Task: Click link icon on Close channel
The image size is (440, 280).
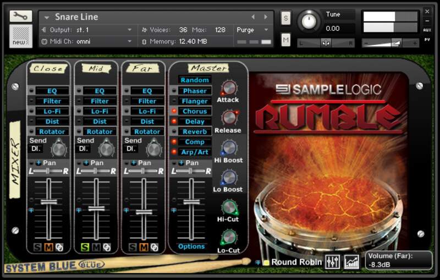Action: click(59, 247)
